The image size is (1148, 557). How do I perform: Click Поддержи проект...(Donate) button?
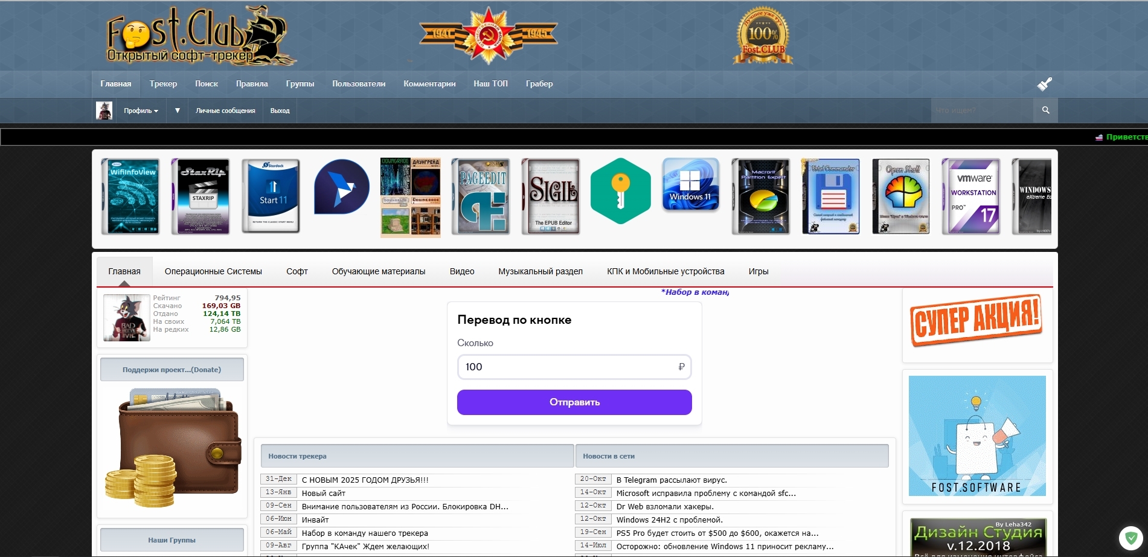tap(172, 370)
